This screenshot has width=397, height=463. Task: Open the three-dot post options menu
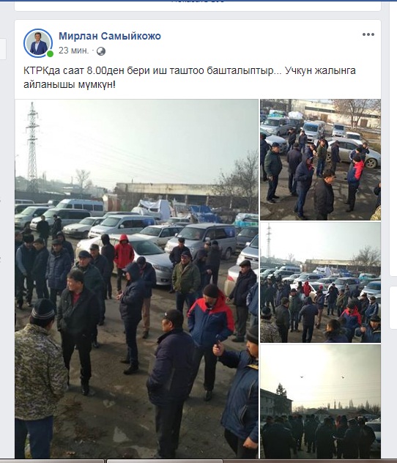[x=368, y=34]
